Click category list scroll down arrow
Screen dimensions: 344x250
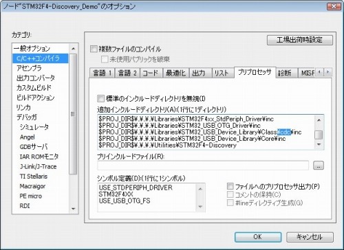pos(73,209)
